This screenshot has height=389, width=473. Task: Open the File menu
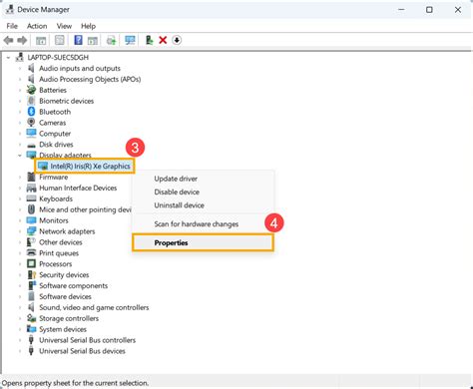[12, 26]
